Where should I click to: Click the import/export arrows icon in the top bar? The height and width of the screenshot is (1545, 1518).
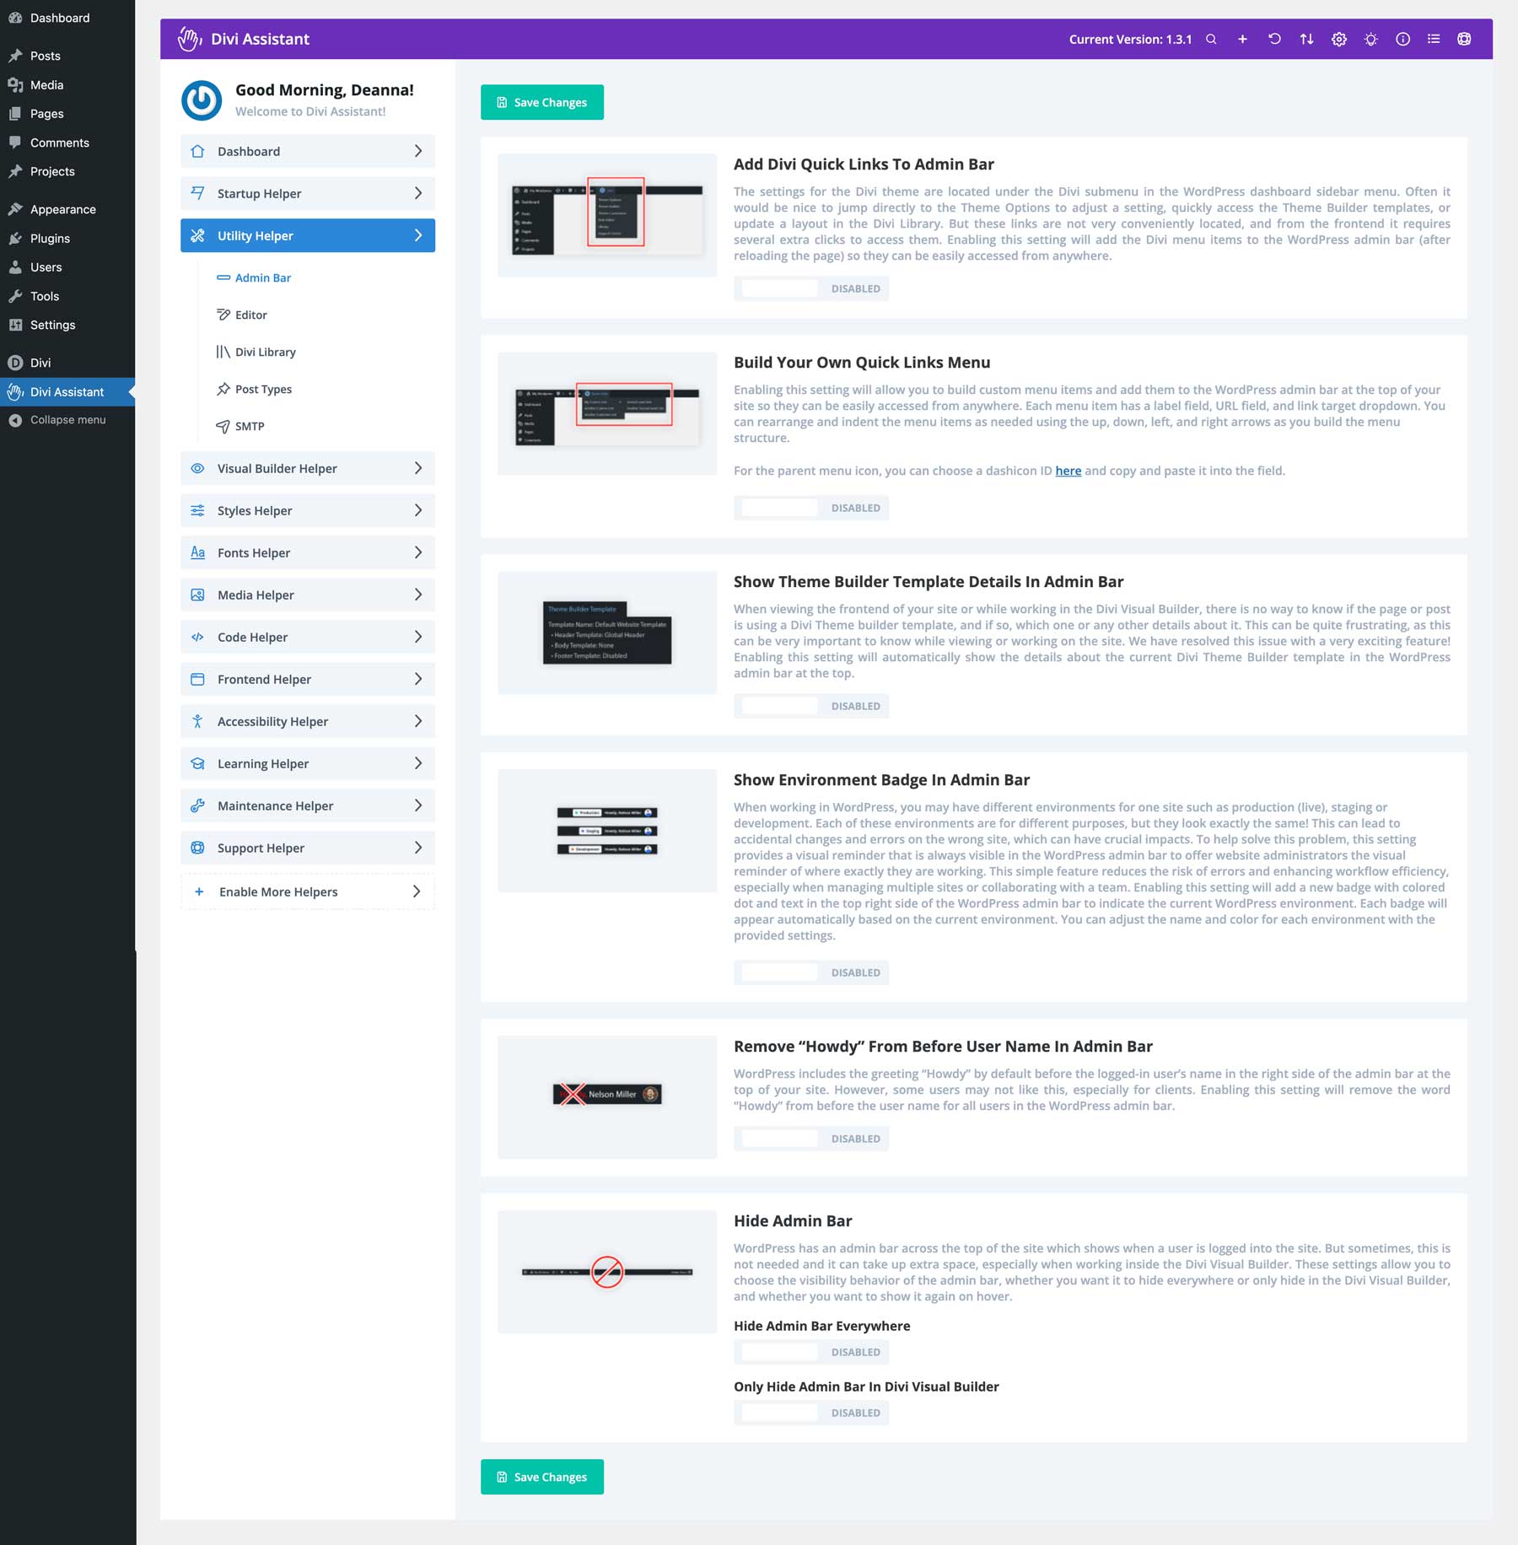coord(1306,39)
